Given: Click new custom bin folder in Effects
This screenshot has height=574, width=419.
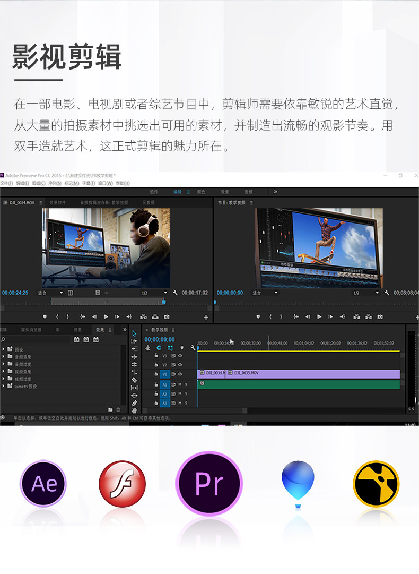Looking at the screenshot, I should (110, 409).
